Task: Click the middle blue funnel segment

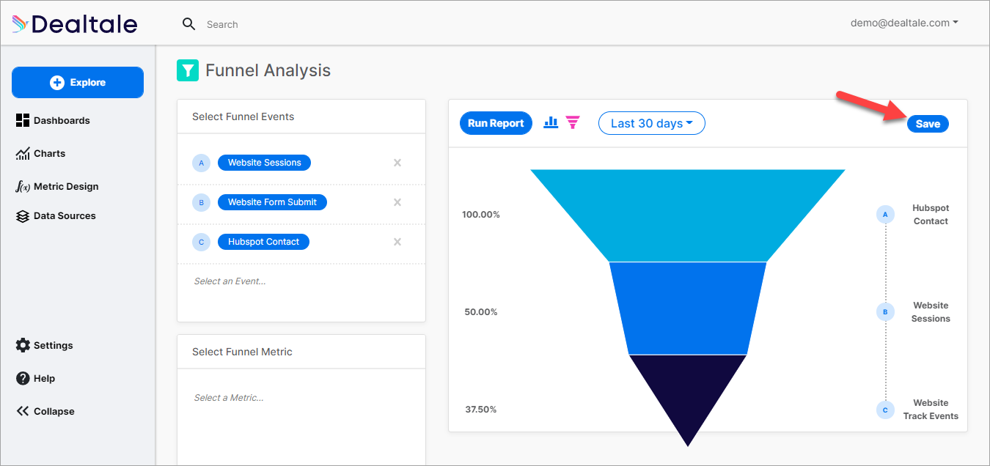Action: coord(688,308)
